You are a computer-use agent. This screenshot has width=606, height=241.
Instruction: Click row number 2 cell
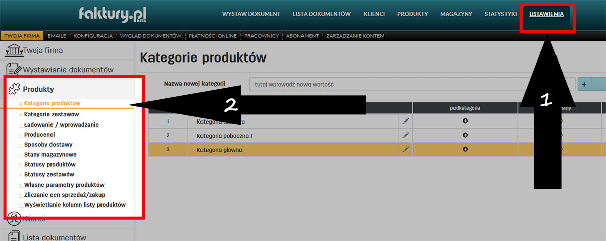168,135
